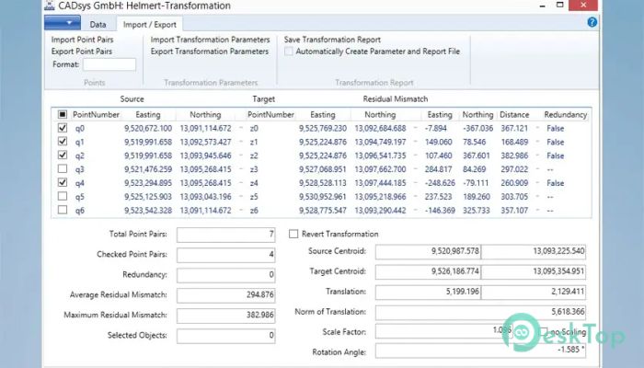
Task: Enable Automatically Create Parameter and Report File
Action: (x=289, y=52)
